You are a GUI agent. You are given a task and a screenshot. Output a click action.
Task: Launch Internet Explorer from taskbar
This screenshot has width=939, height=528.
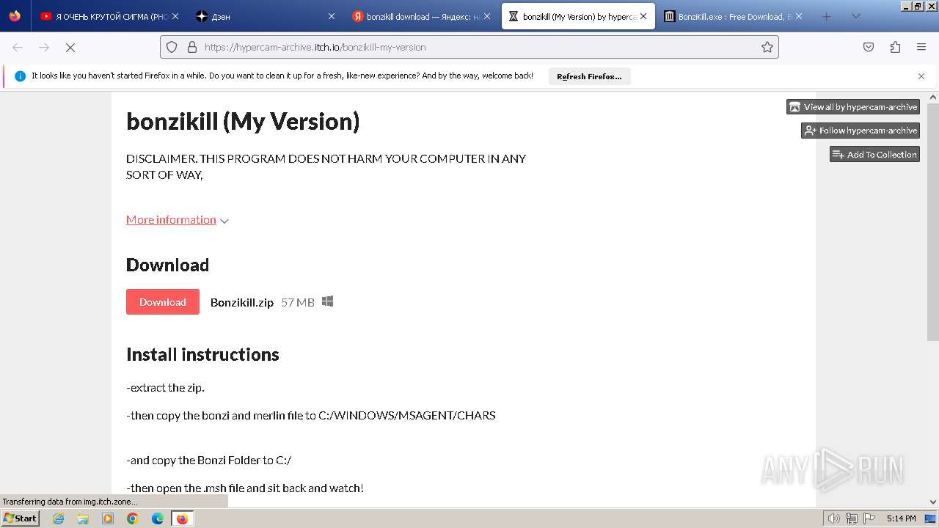pyautogui.click(x=58, y=518)
